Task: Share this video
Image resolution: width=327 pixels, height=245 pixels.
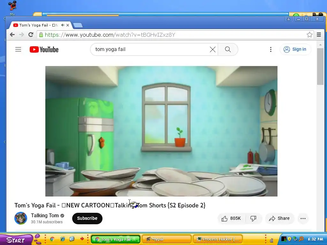Action: click(x=279, y=218)
